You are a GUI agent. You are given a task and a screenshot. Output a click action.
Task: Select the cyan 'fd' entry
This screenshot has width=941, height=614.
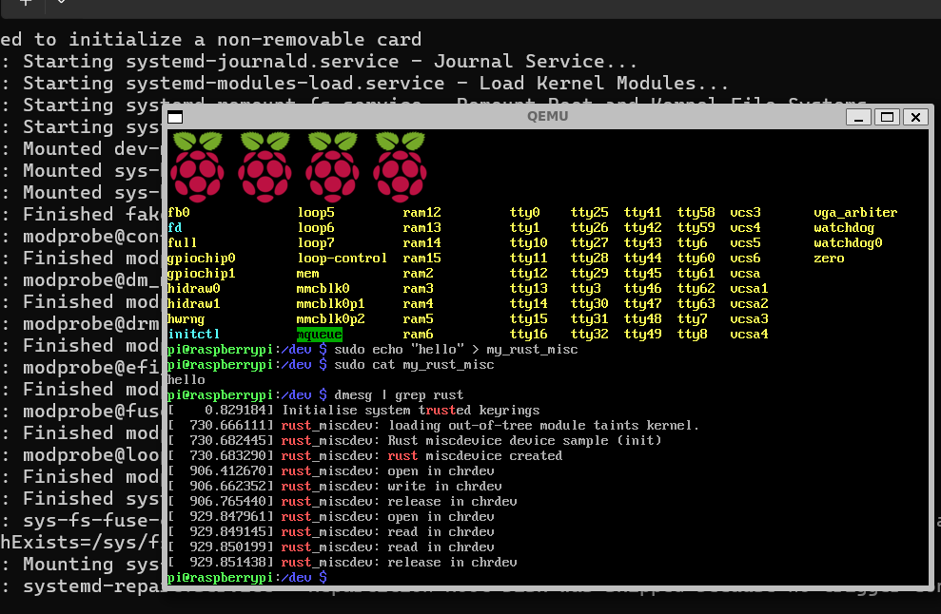point(175,227)
